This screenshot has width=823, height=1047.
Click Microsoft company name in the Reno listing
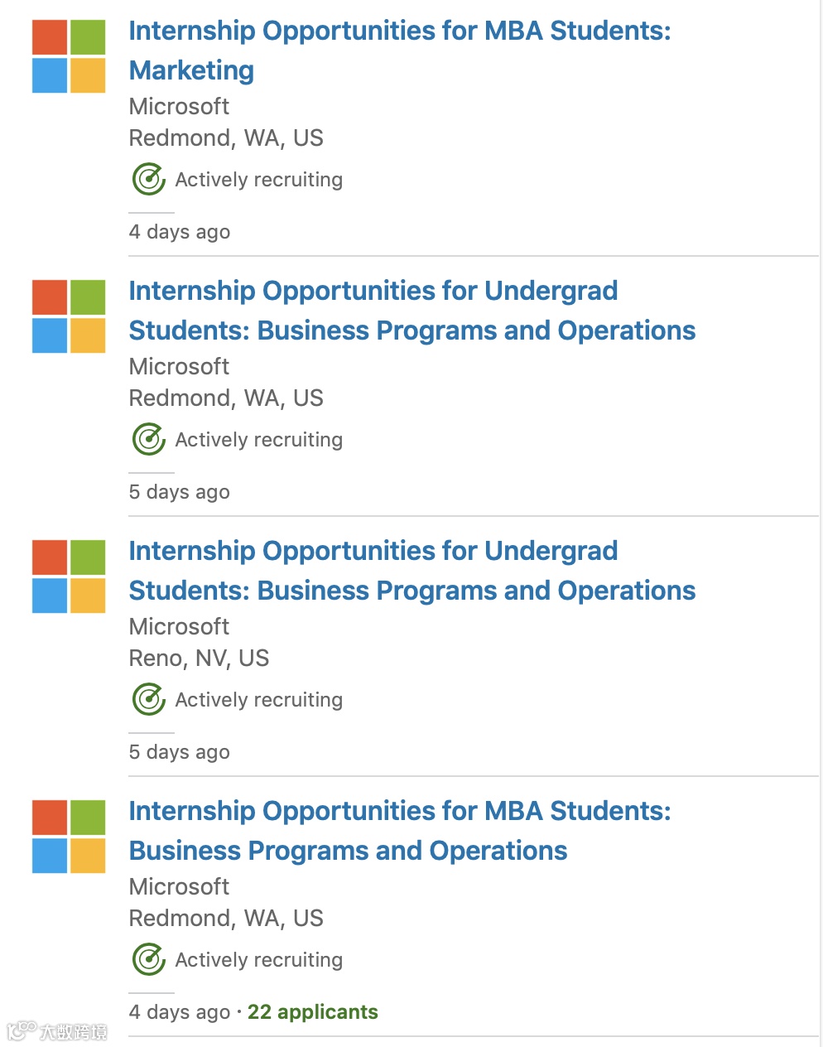[179, 626]
